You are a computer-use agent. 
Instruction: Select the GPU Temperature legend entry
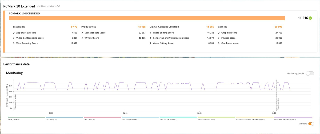click(141, 118)
